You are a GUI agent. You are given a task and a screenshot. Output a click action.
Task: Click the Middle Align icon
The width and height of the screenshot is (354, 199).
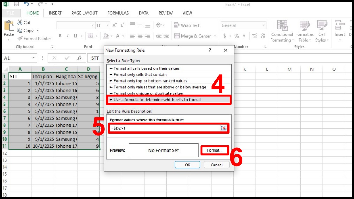(140, 25)
